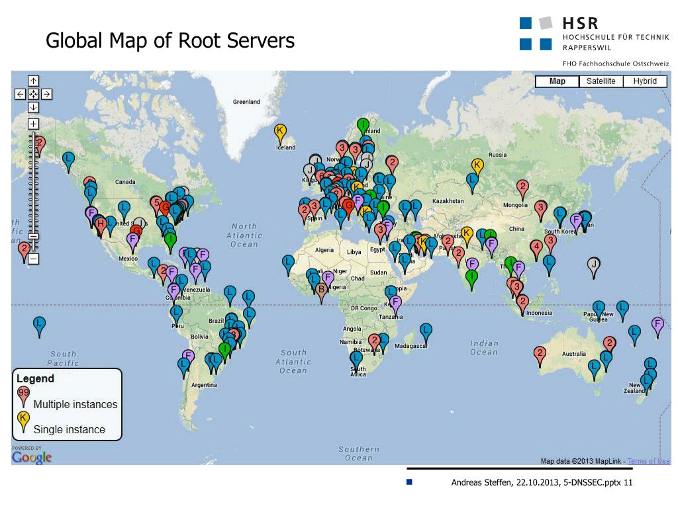This screenshot has height=508, width=678.
Task: Click the recenter map button between the arrows
Action: (33, 94)
